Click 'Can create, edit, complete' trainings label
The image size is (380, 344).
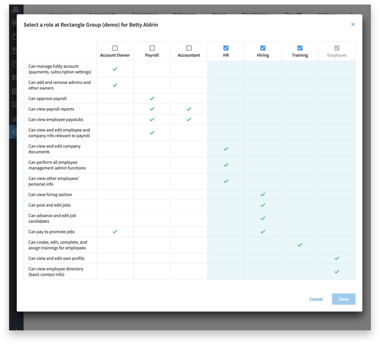[x=57, y=245]
